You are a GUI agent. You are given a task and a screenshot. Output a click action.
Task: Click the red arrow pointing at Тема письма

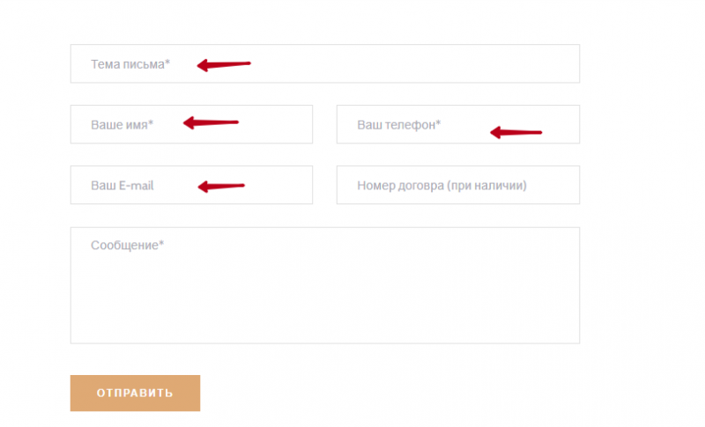tap(224, 64)
